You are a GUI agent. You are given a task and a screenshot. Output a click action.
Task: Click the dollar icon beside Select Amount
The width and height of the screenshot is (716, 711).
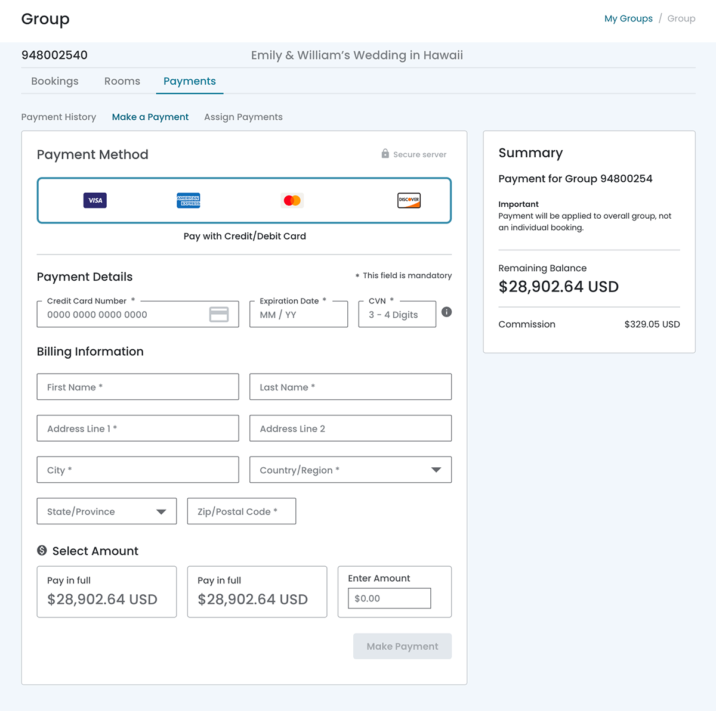coord(42,551)
